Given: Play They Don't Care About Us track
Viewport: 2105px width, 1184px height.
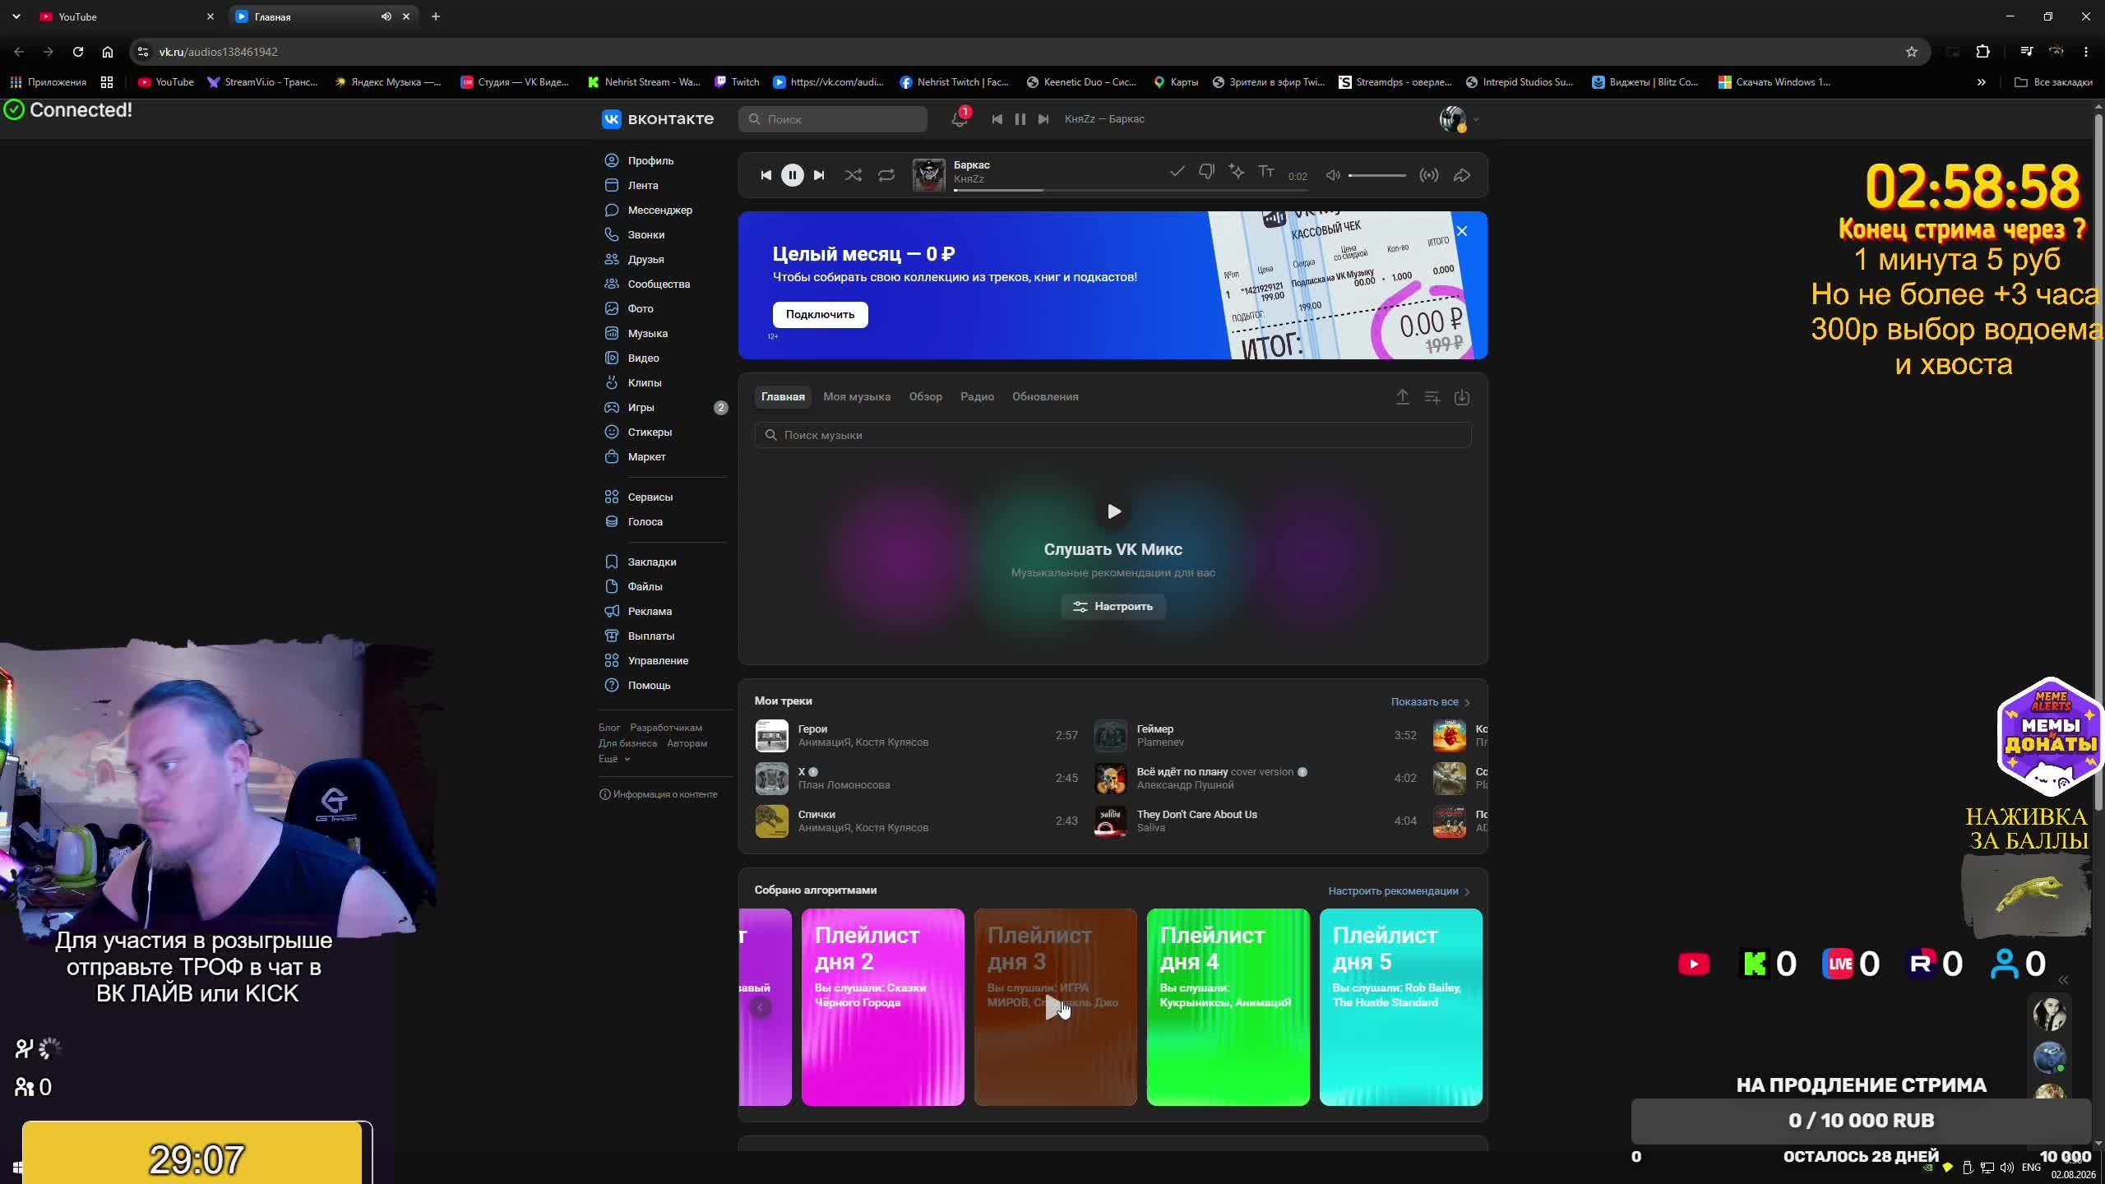Looking at the screenshot, I should click(1110, 821).
